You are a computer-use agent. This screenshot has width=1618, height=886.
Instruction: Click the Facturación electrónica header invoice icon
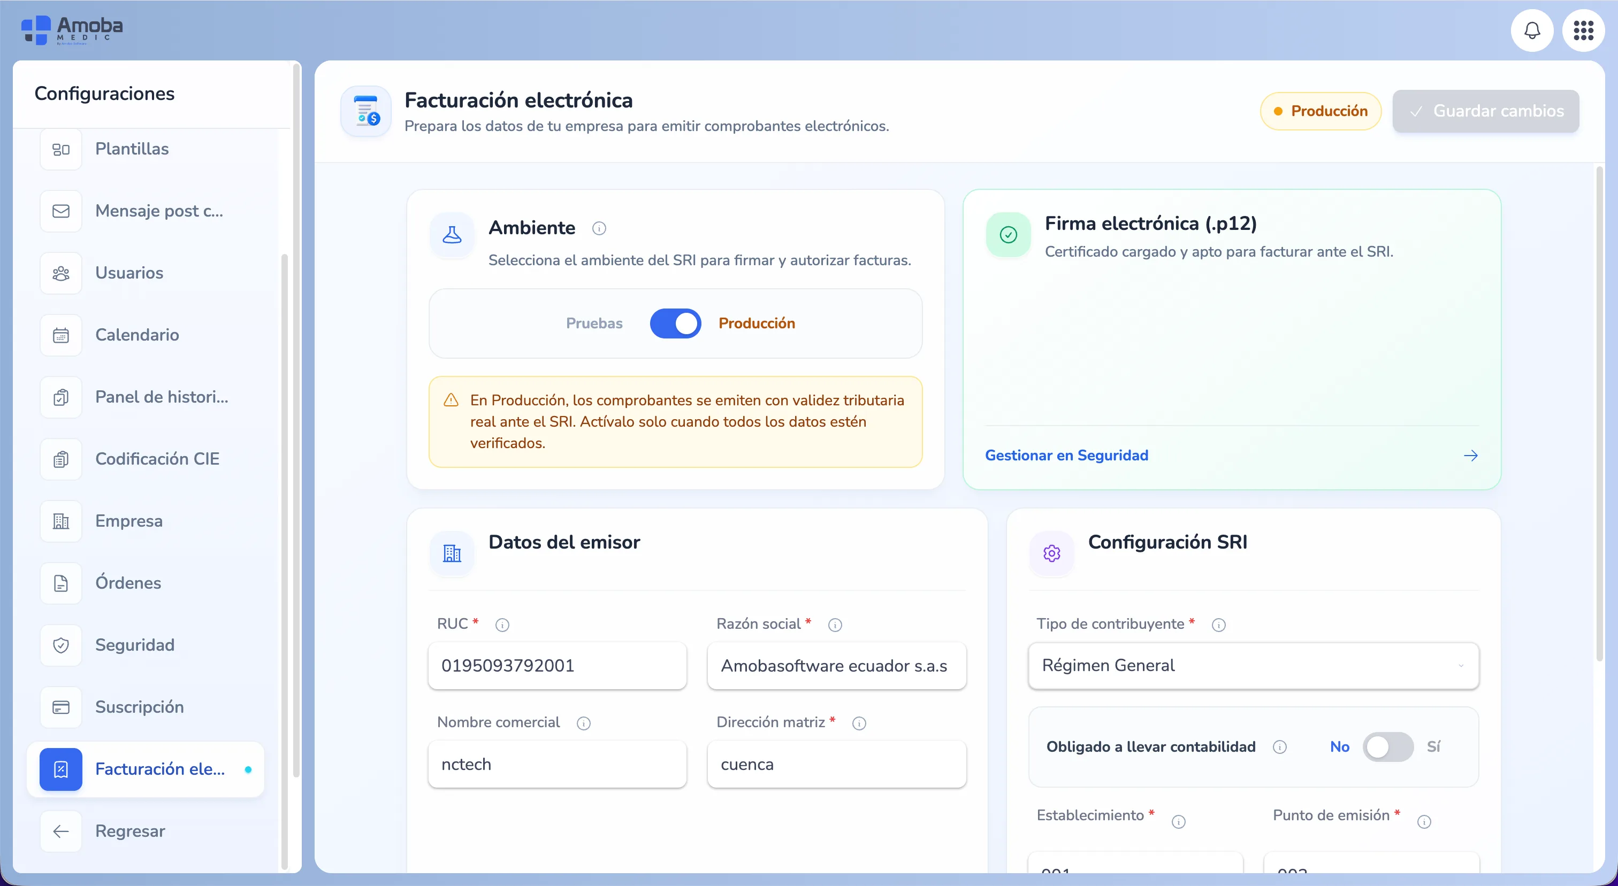pos(366,111)
